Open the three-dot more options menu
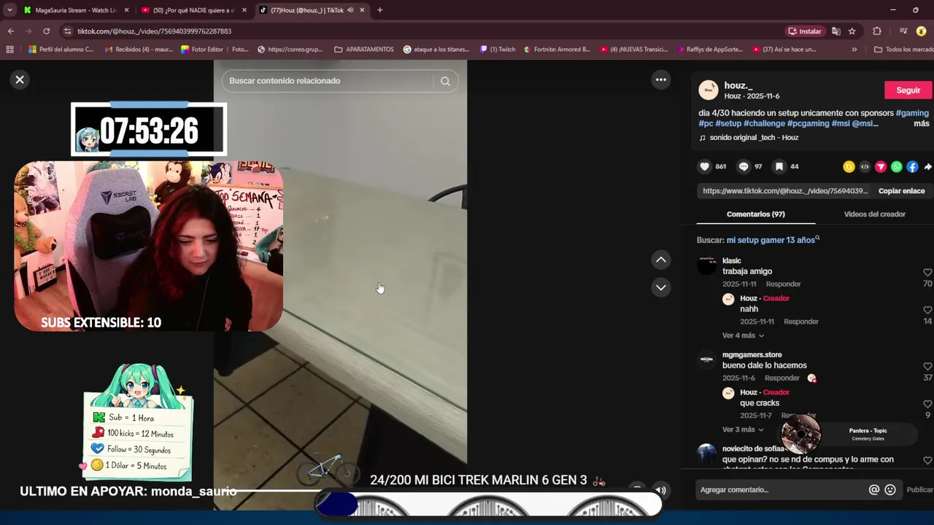The height and width of the screenshot is (525, 934). pos(660,79)
